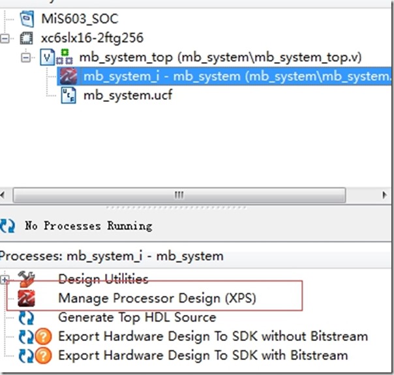Screen dimensions: 394x375
Task: Click the xc6slx16-2ftg256 chip icon
Action: pyautogui.click(x=26, y=39)
